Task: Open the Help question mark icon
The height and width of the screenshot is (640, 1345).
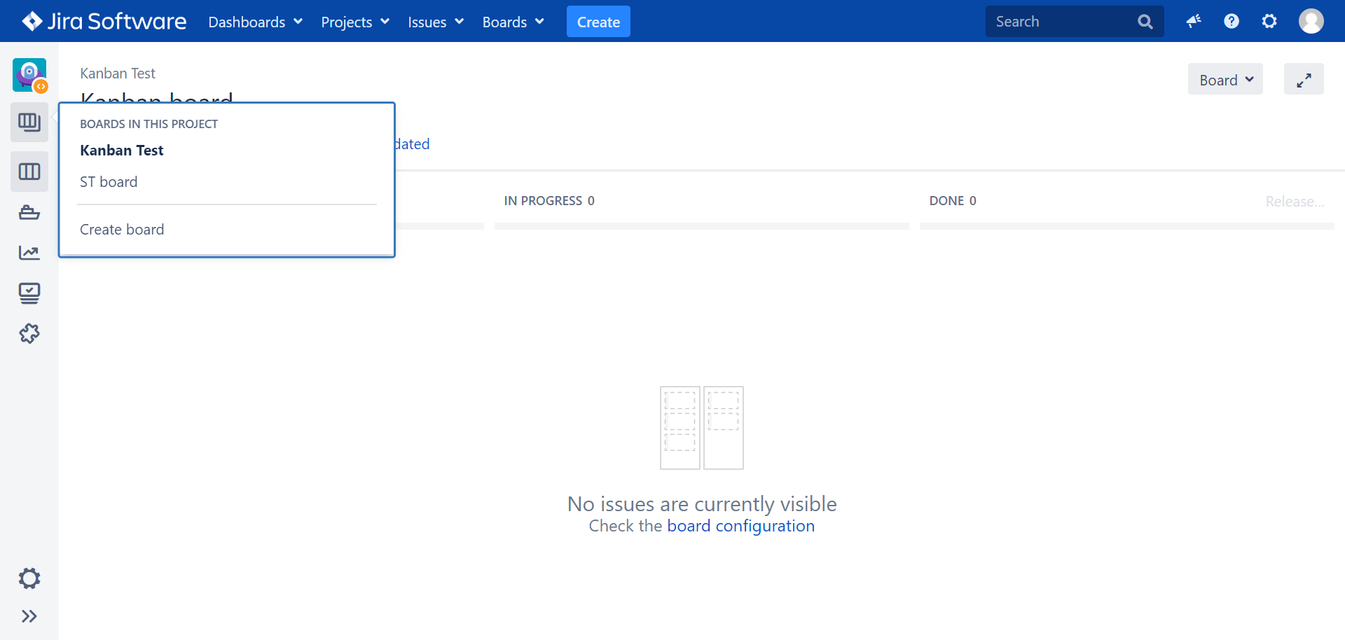Action: click(x=1232, y=22)
